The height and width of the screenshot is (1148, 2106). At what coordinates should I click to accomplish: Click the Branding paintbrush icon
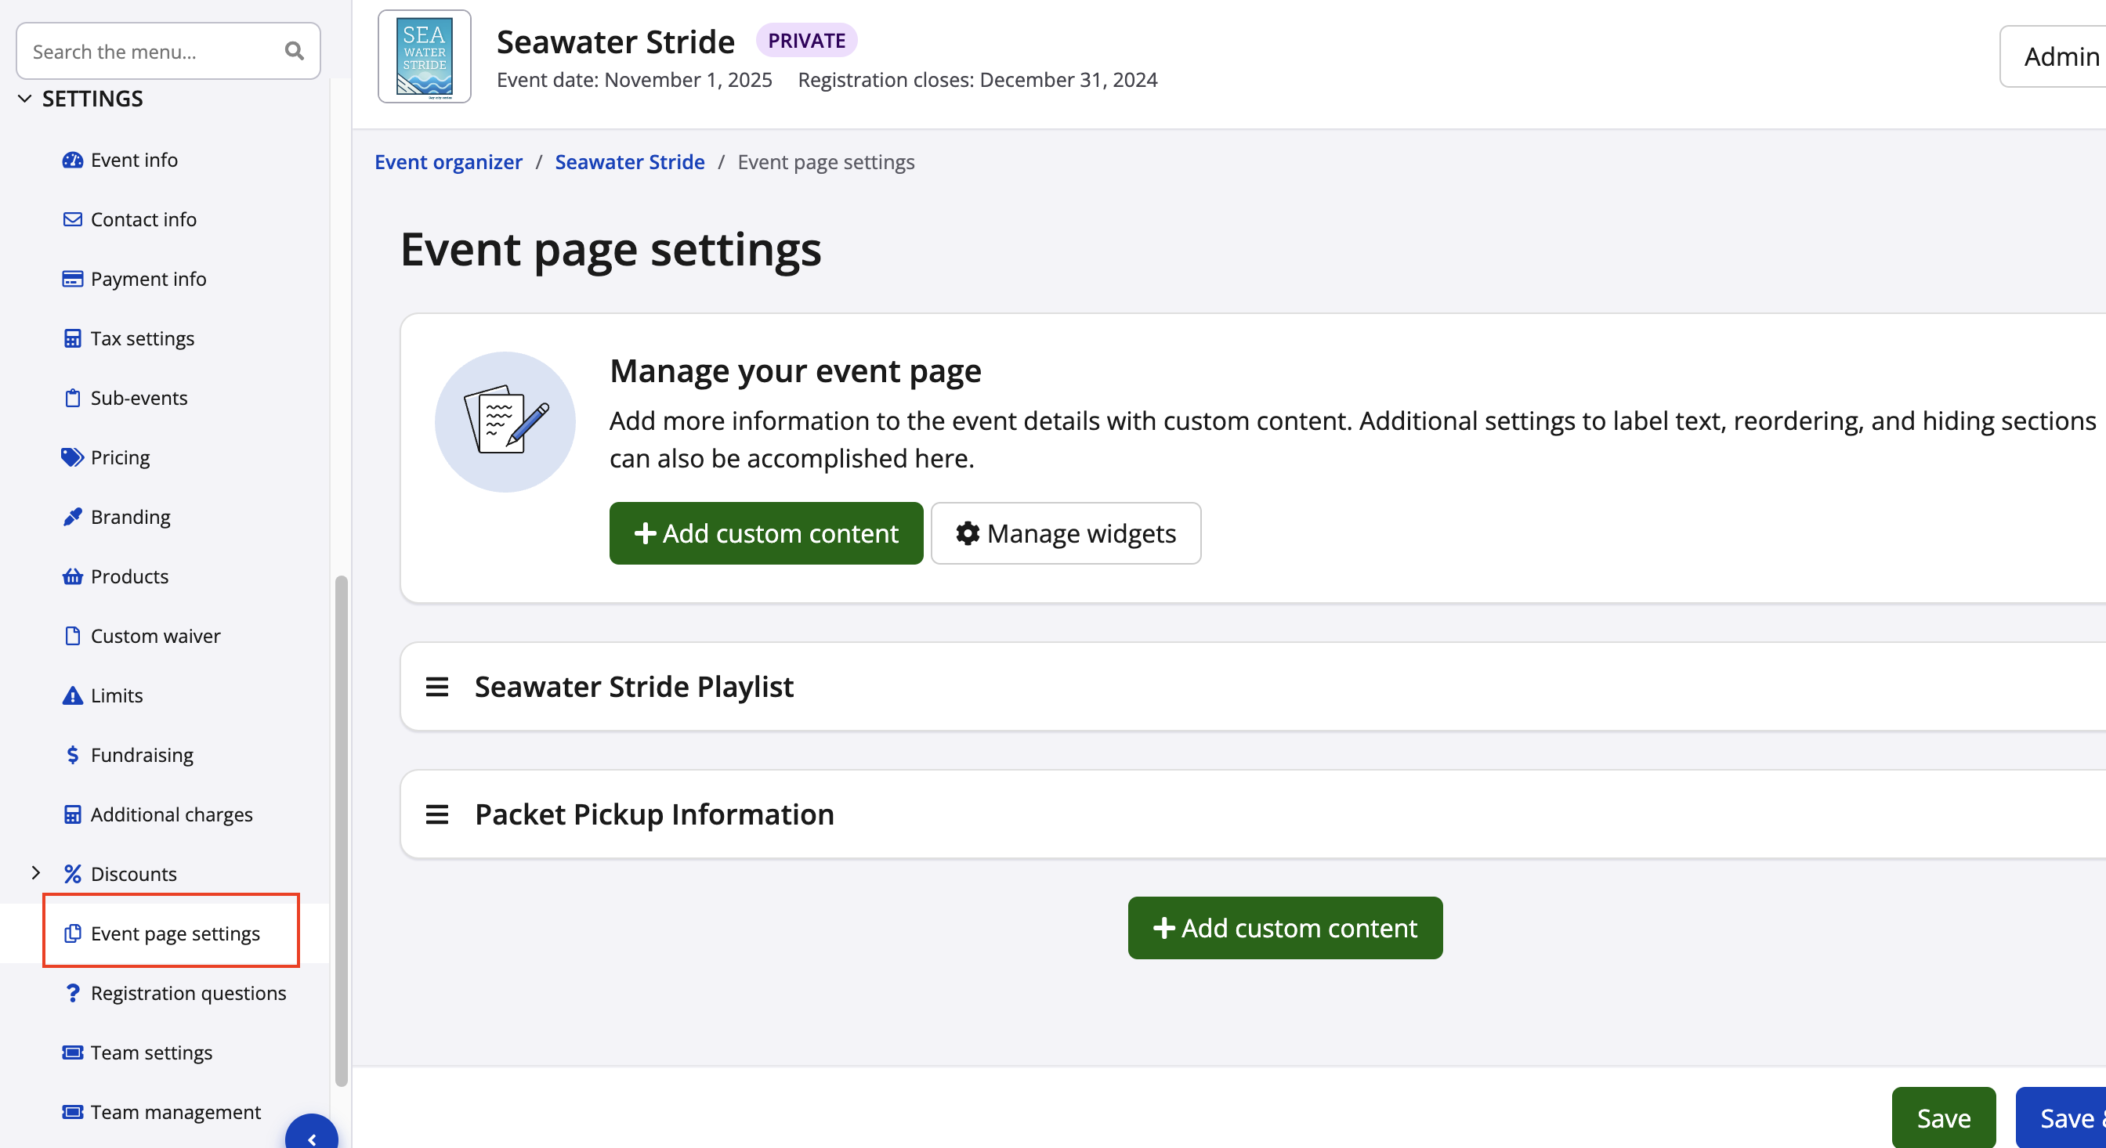tap(72, 517)
